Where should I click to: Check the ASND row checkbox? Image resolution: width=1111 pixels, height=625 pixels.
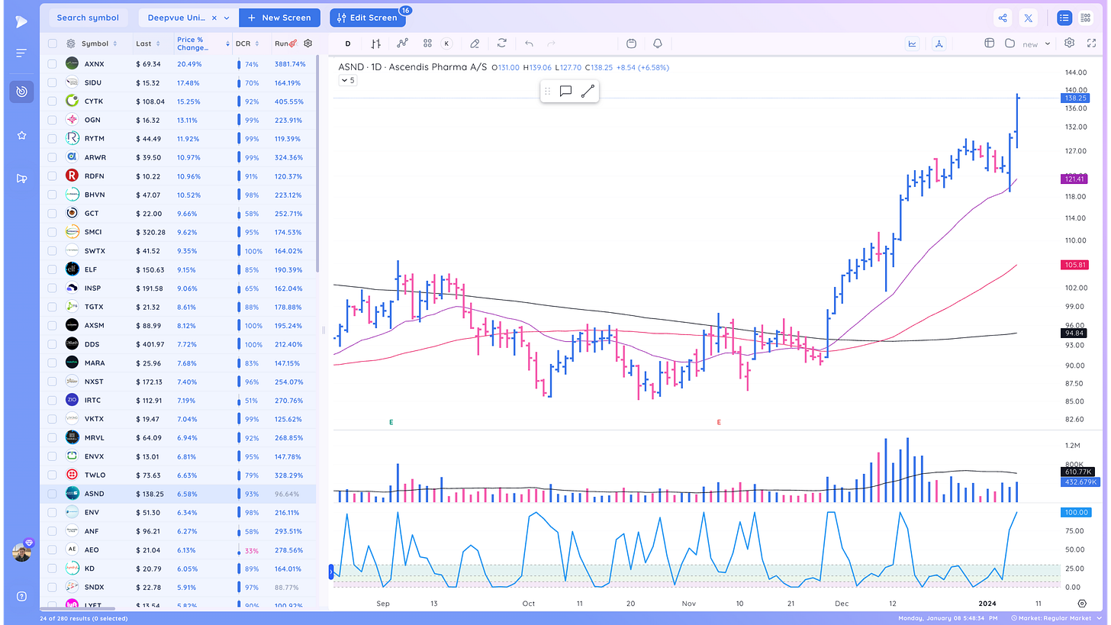pos(52,494)
